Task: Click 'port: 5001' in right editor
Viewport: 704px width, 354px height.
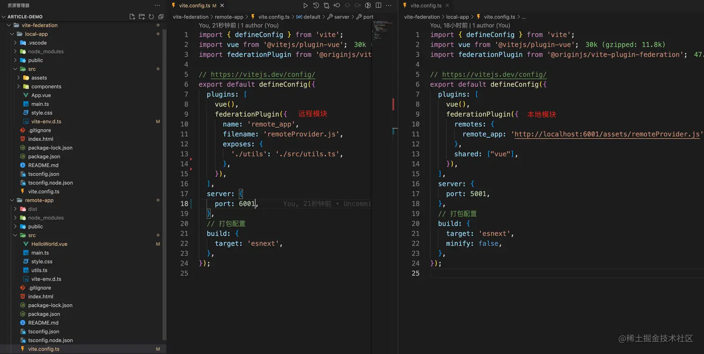Action: tap(468, 194)
